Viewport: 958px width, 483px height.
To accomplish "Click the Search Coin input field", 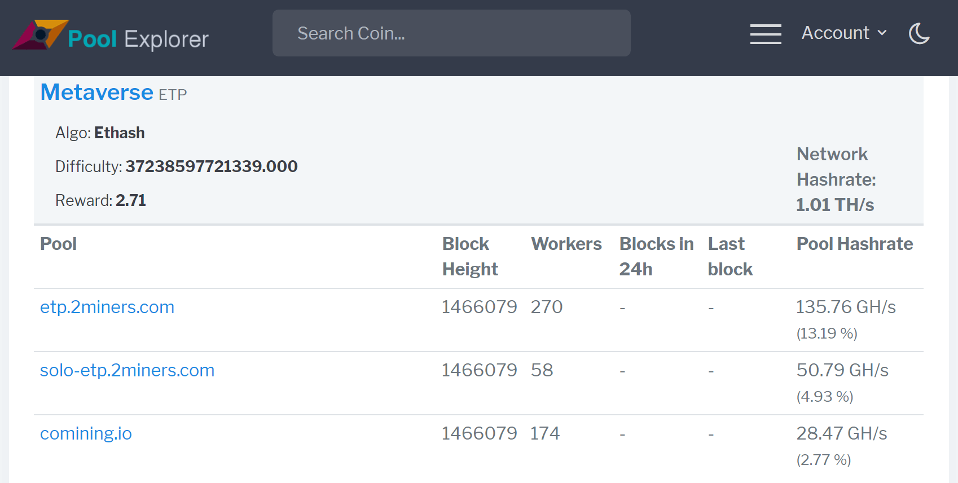I will coord(451,33).
